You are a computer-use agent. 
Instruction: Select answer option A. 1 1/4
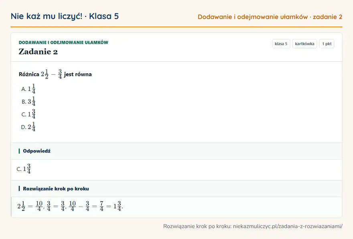[28, 89]
